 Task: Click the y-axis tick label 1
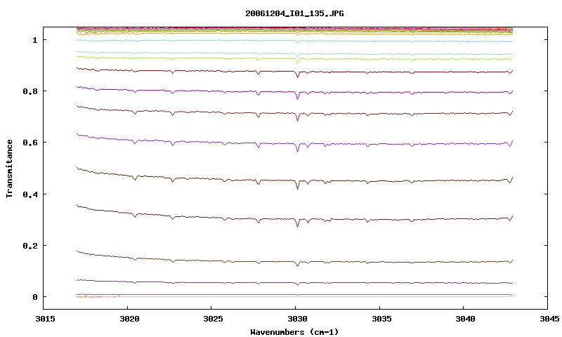34,40
